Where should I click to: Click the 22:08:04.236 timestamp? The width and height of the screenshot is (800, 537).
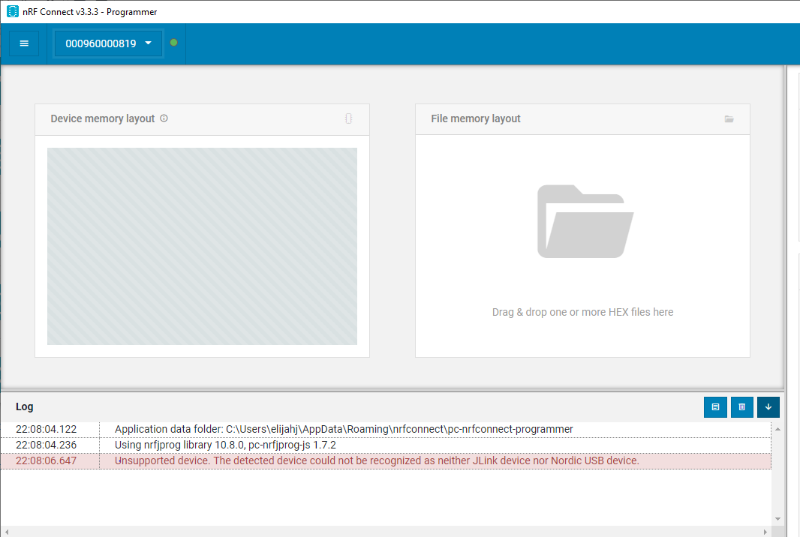pos(46,445)
